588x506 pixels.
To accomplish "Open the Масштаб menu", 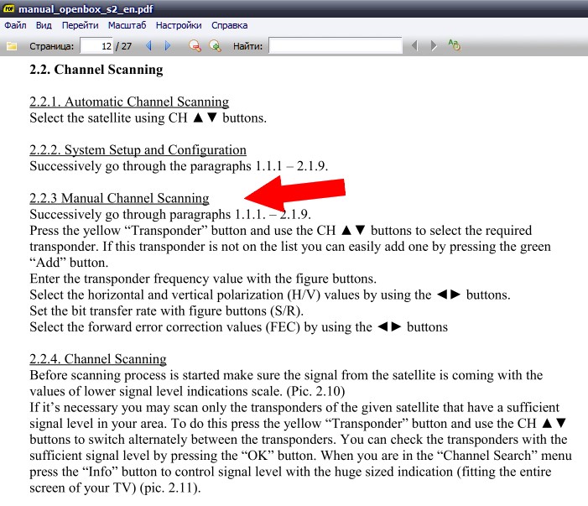I will tap(127, 25).
